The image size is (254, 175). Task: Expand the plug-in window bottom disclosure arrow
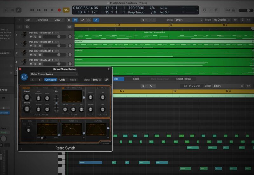(x=21, y=149)
